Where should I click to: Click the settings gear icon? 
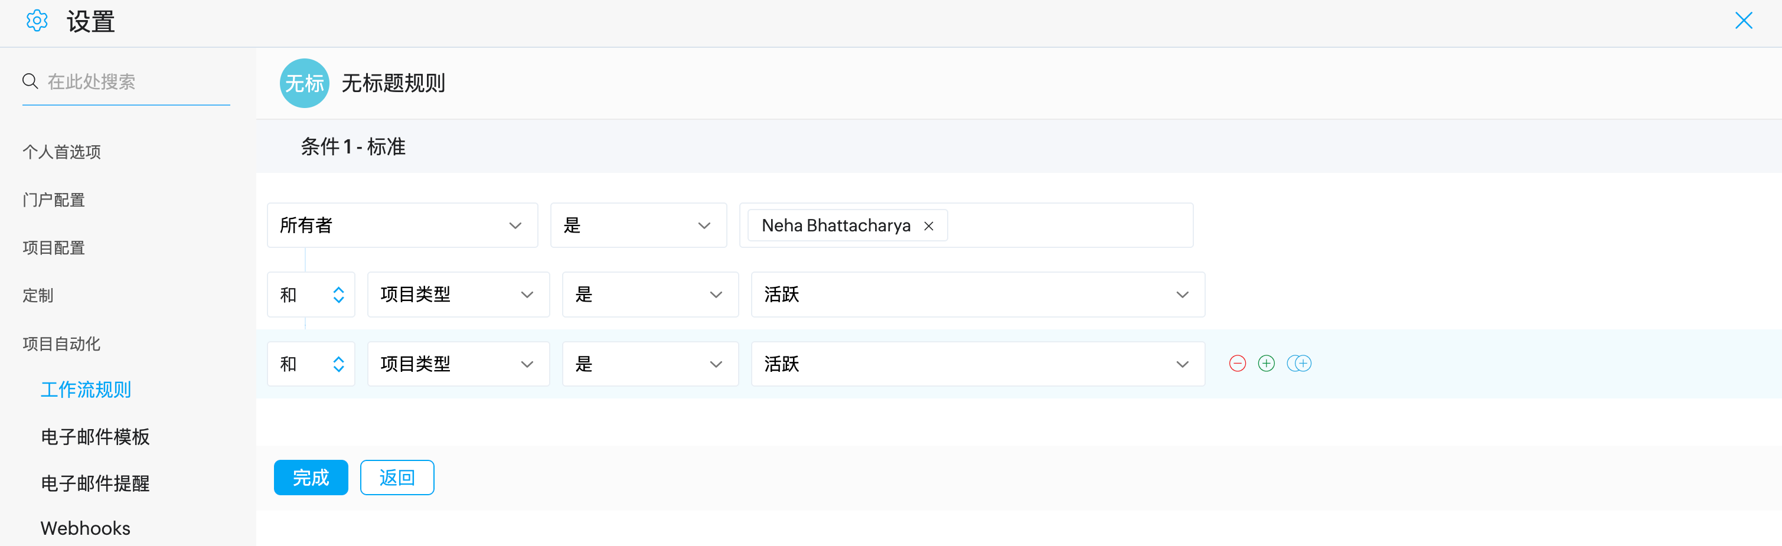coord(37,21)
